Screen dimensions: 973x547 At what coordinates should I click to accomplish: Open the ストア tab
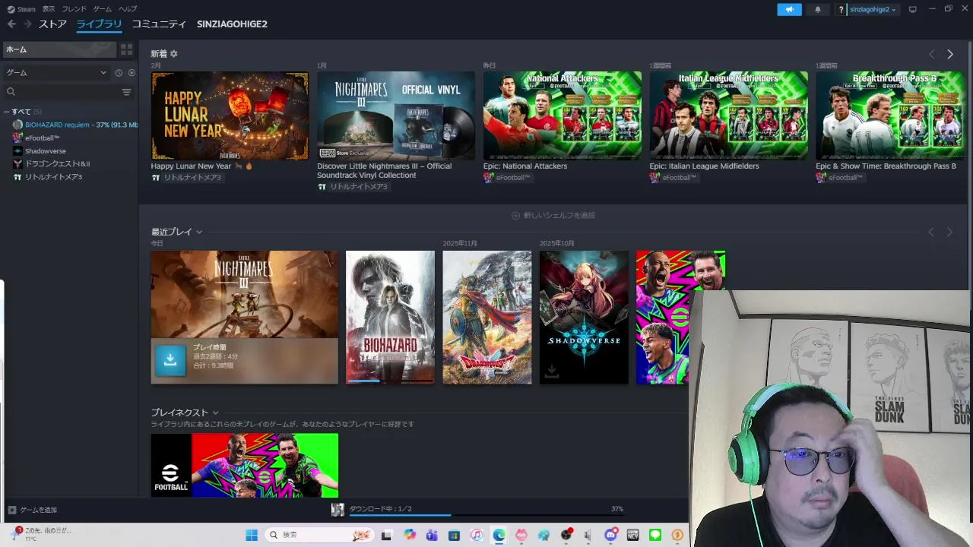[x=52, y=24]
